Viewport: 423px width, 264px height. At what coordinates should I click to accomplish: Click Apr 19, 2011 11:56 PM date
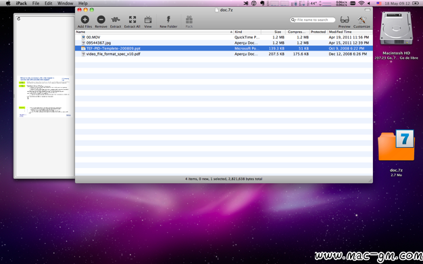(x=349, y=37)
